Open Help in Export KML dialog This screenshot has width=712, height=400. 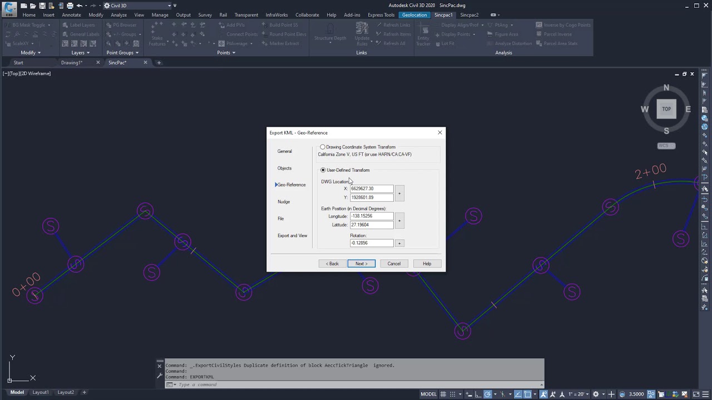tap(427, 264)
